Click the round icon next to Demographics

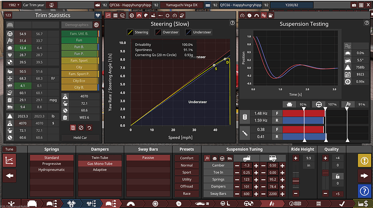tap(96, 25)
